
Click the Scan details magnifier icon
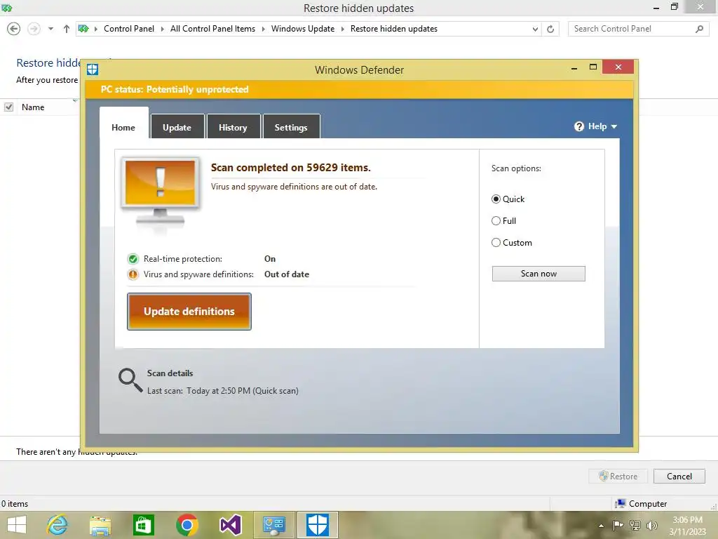[130, 380]
